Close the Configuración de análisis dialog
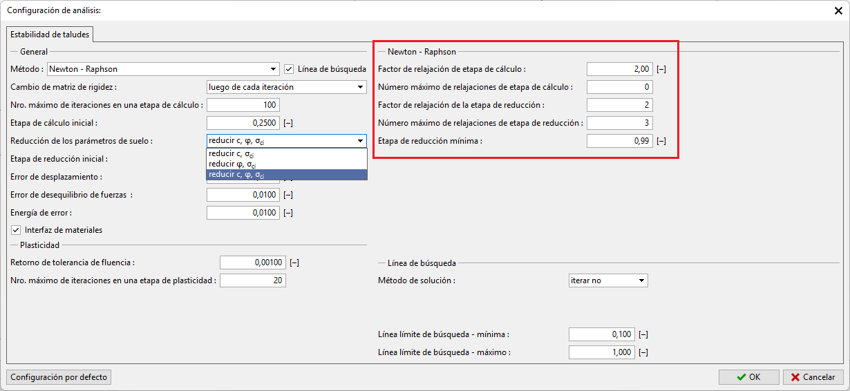The width and height of the screenshot is (850, 391). click(838, 10)
